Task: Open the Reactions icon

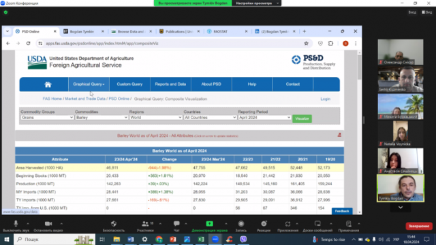Action: pyautogui.click(x=264, y=224)
